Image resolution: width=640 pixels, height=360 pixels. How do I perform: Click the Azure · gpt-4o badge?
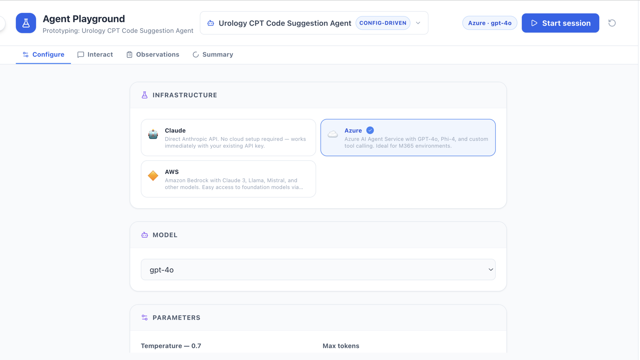click(489, 23)
